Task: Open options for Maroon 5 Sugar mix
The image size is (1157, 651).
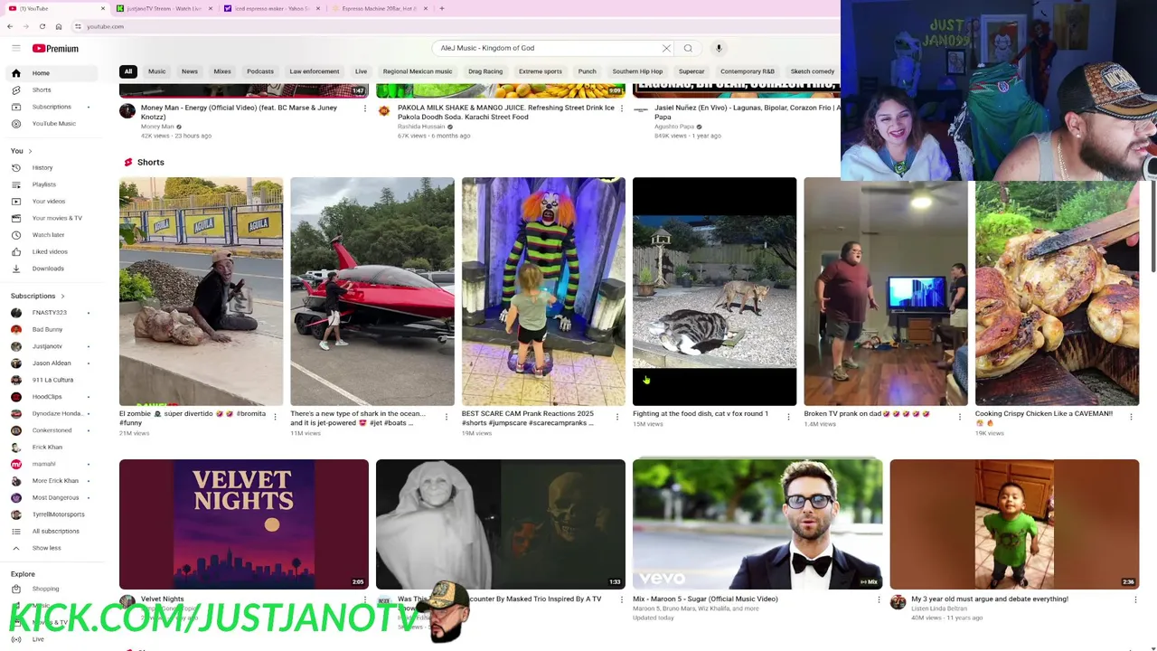Action: [x=879, y=599]
